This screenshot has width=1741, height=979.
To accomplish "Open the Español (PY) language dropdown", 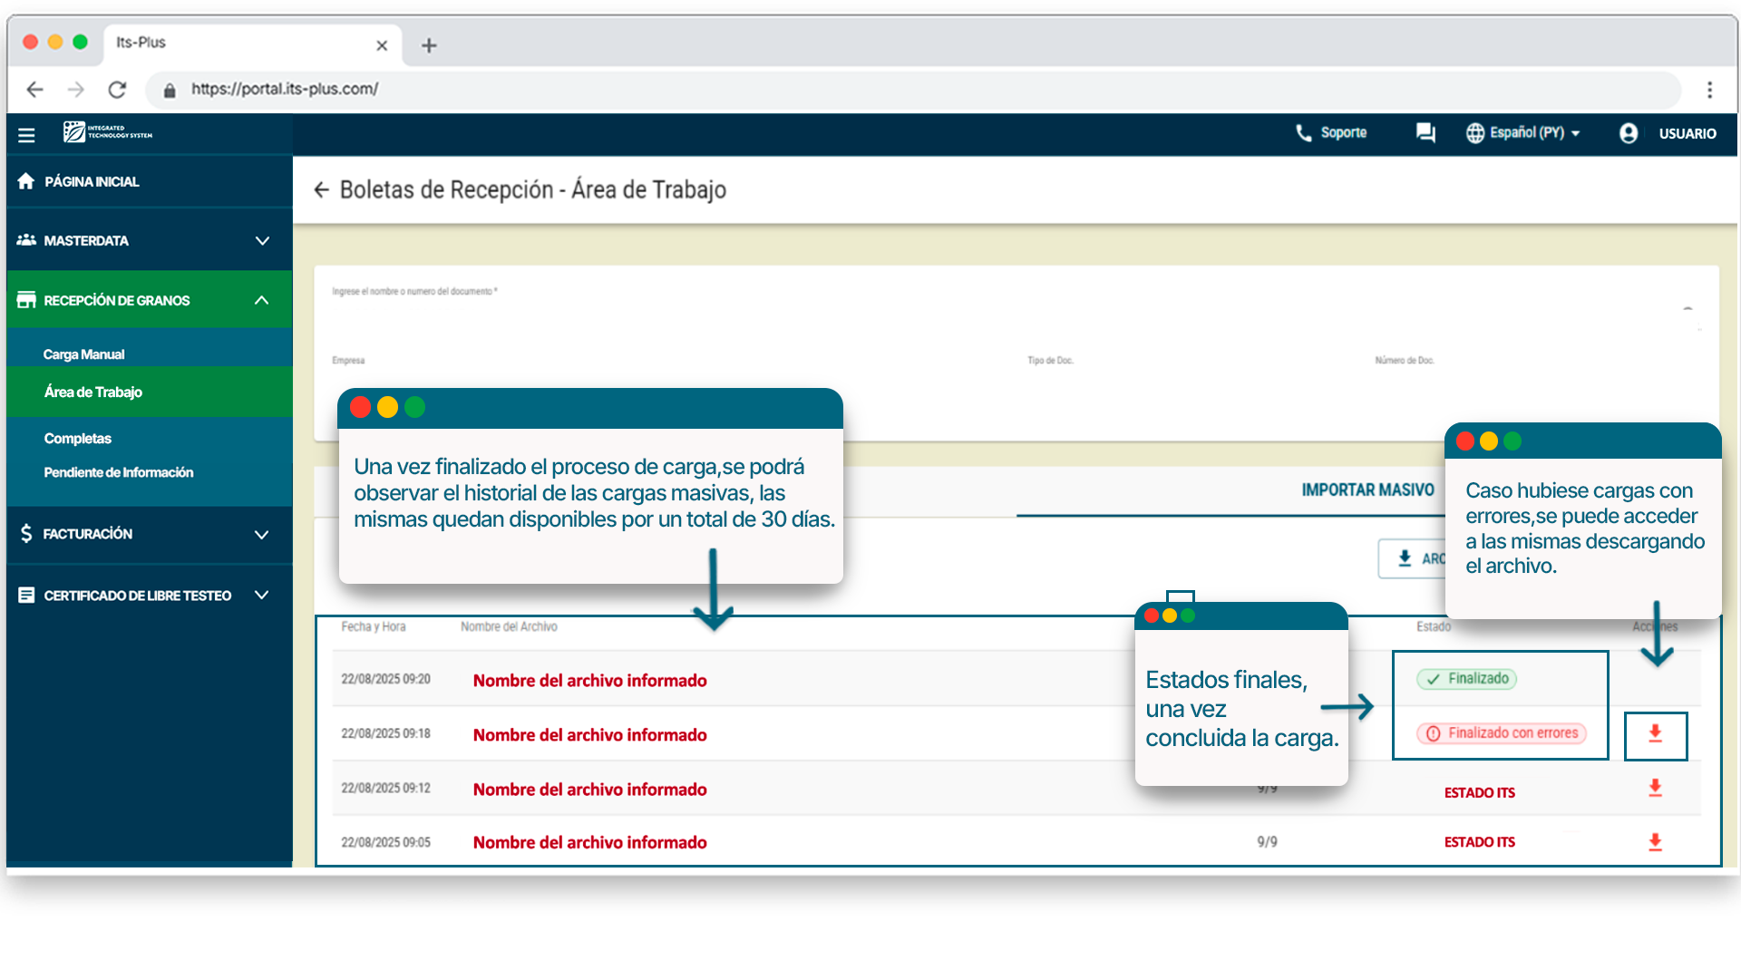I will pyautogui.click(x=1525, y=133).
